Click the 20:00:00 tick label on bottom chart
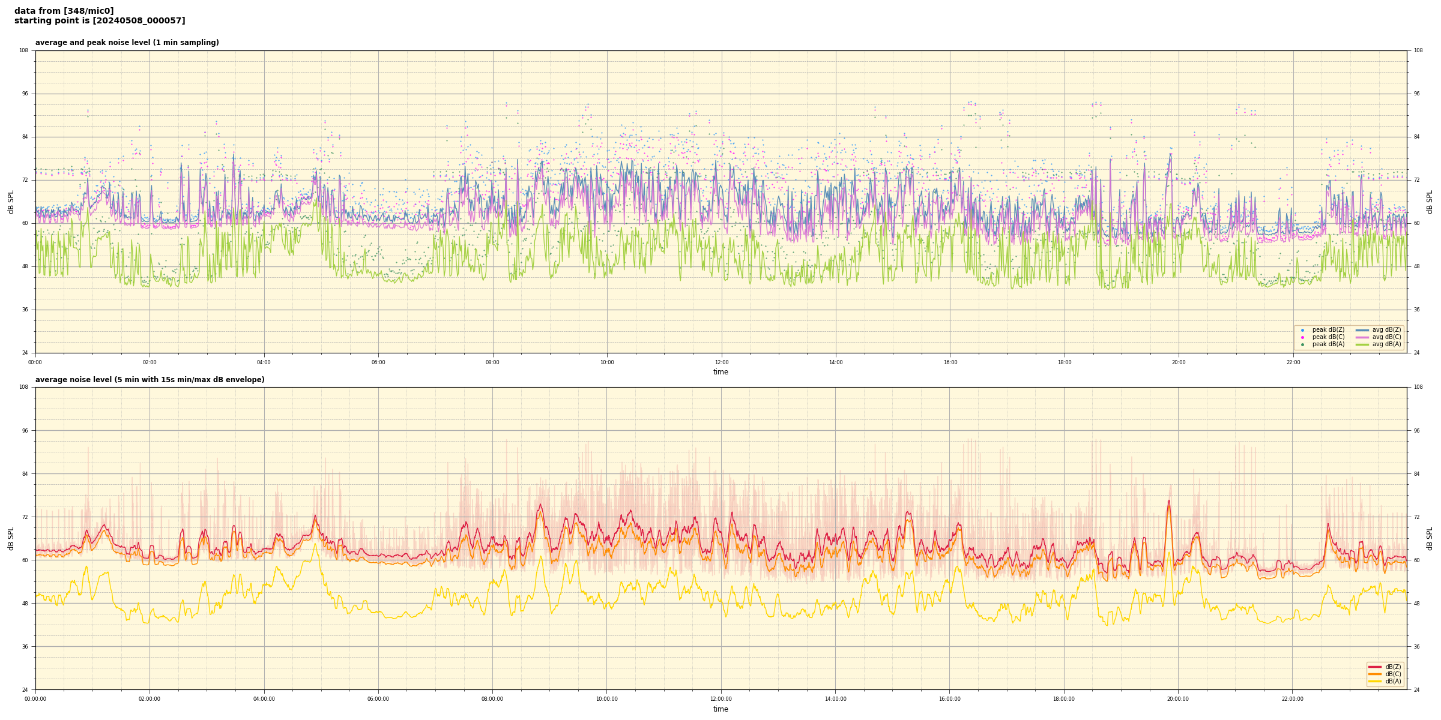 [x=1178, y=699]
